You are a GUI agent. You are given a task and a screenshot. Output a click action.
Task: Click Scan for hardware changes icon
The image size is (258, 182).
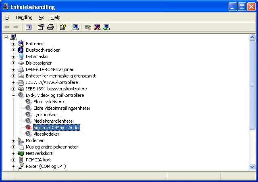click(x=75, y=27)
